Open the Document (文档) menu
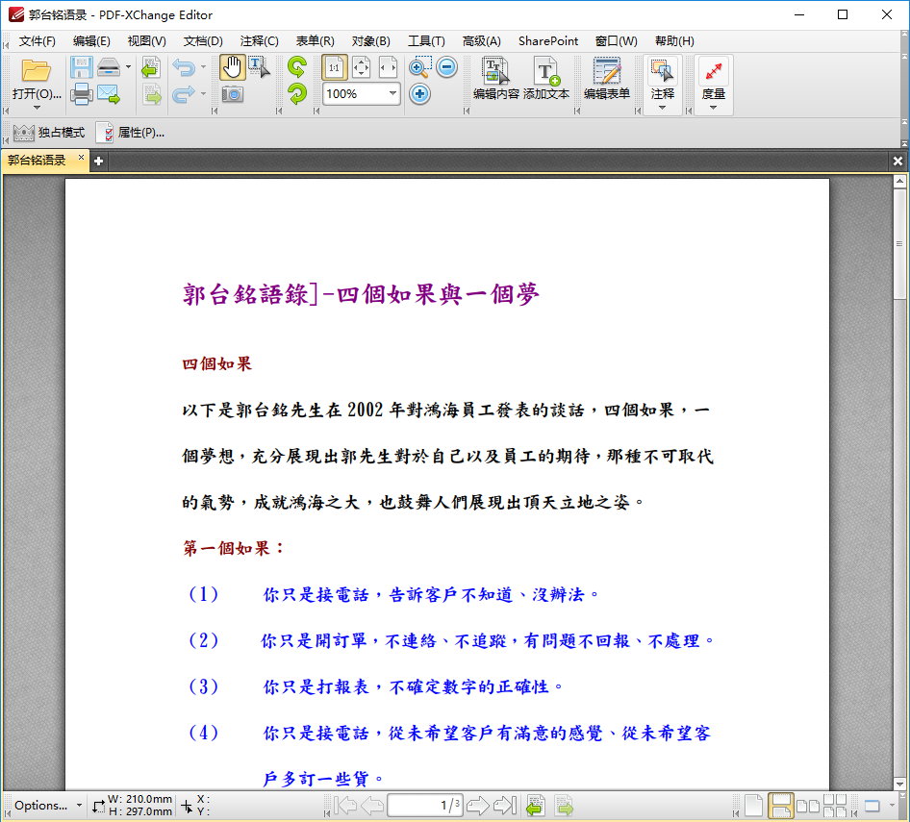910x822 pixels. [x=203, y=41]
